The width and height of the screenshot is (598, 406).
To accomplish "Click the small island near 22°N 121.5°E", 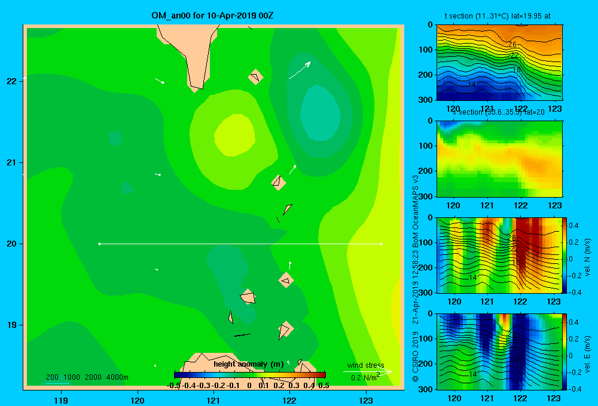I will 255,77.
